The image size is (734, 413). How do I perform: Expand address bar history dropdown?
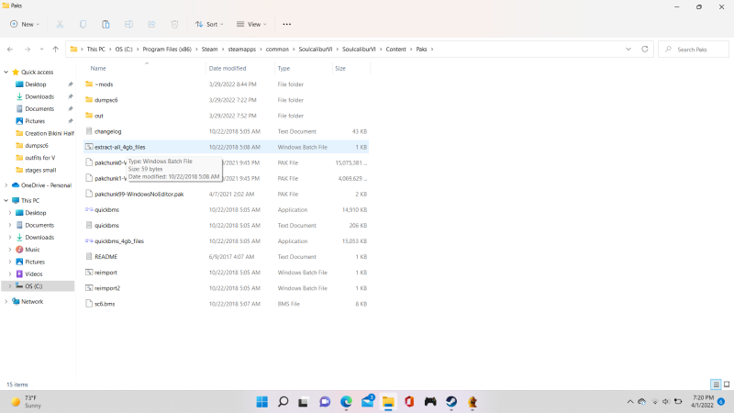628,50
